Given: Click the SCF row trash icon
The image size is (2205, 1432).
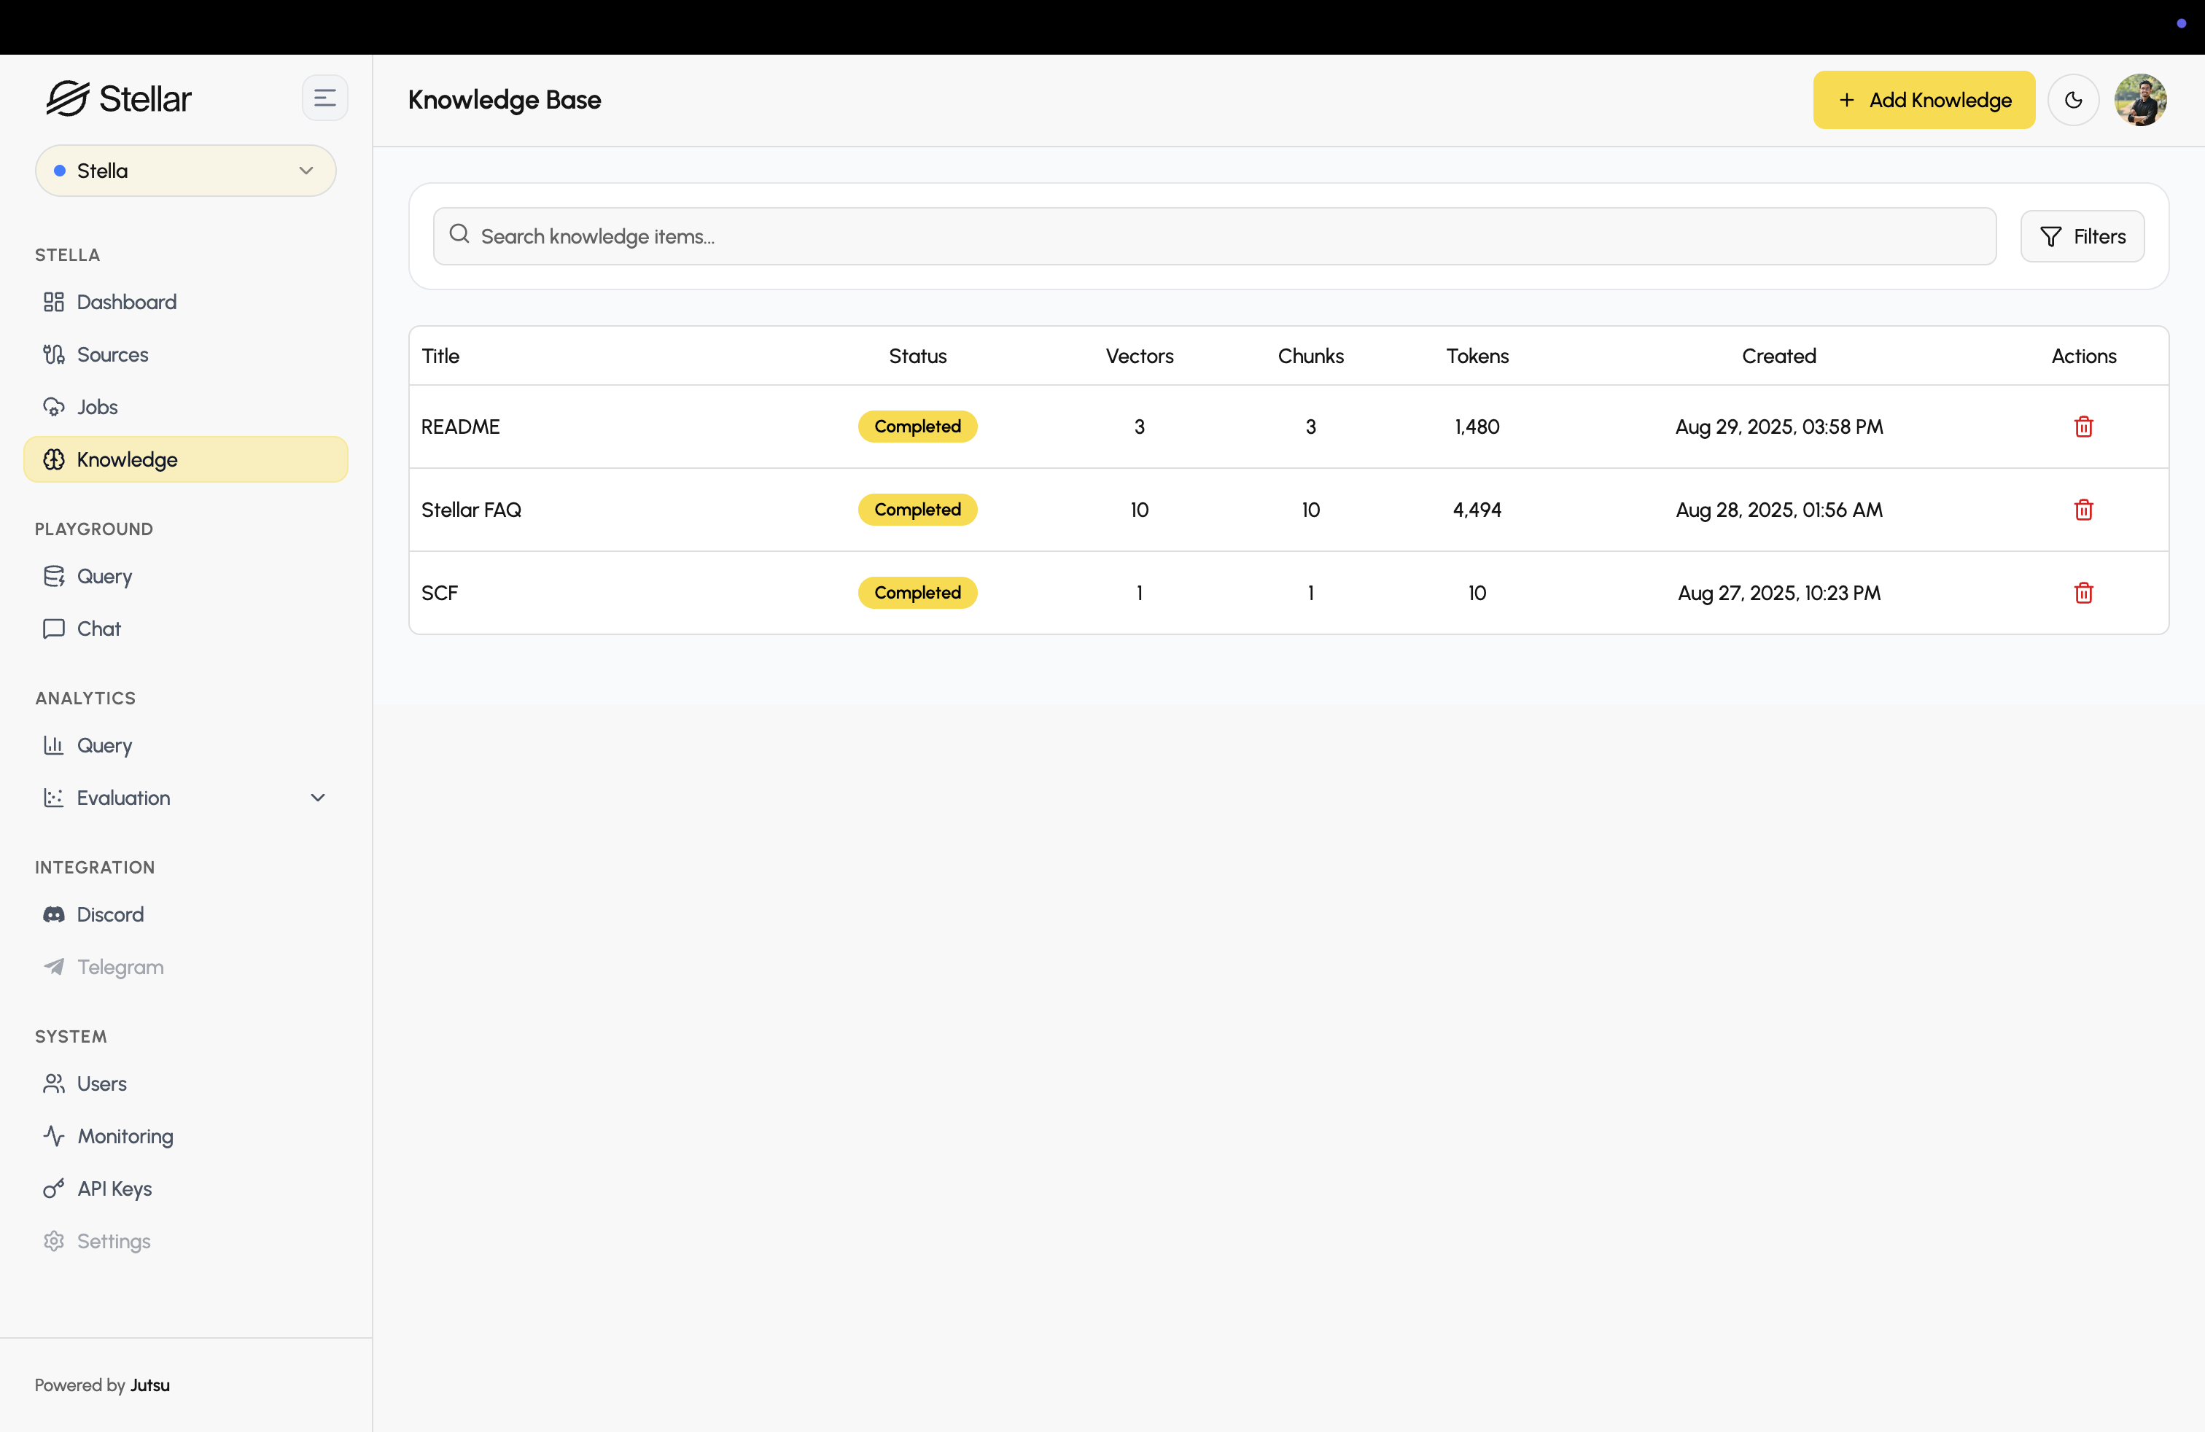Looking at the screenshot, I should point(2082,593).
